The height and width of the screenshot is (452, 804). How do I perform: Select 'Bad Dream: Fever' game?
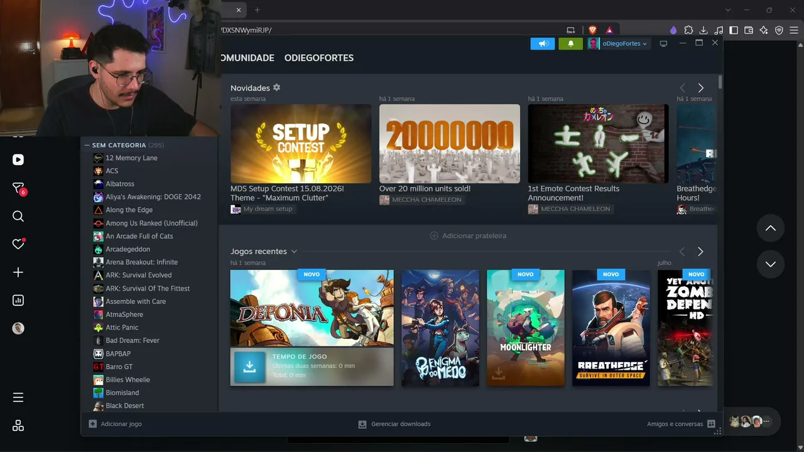point(133,340)
